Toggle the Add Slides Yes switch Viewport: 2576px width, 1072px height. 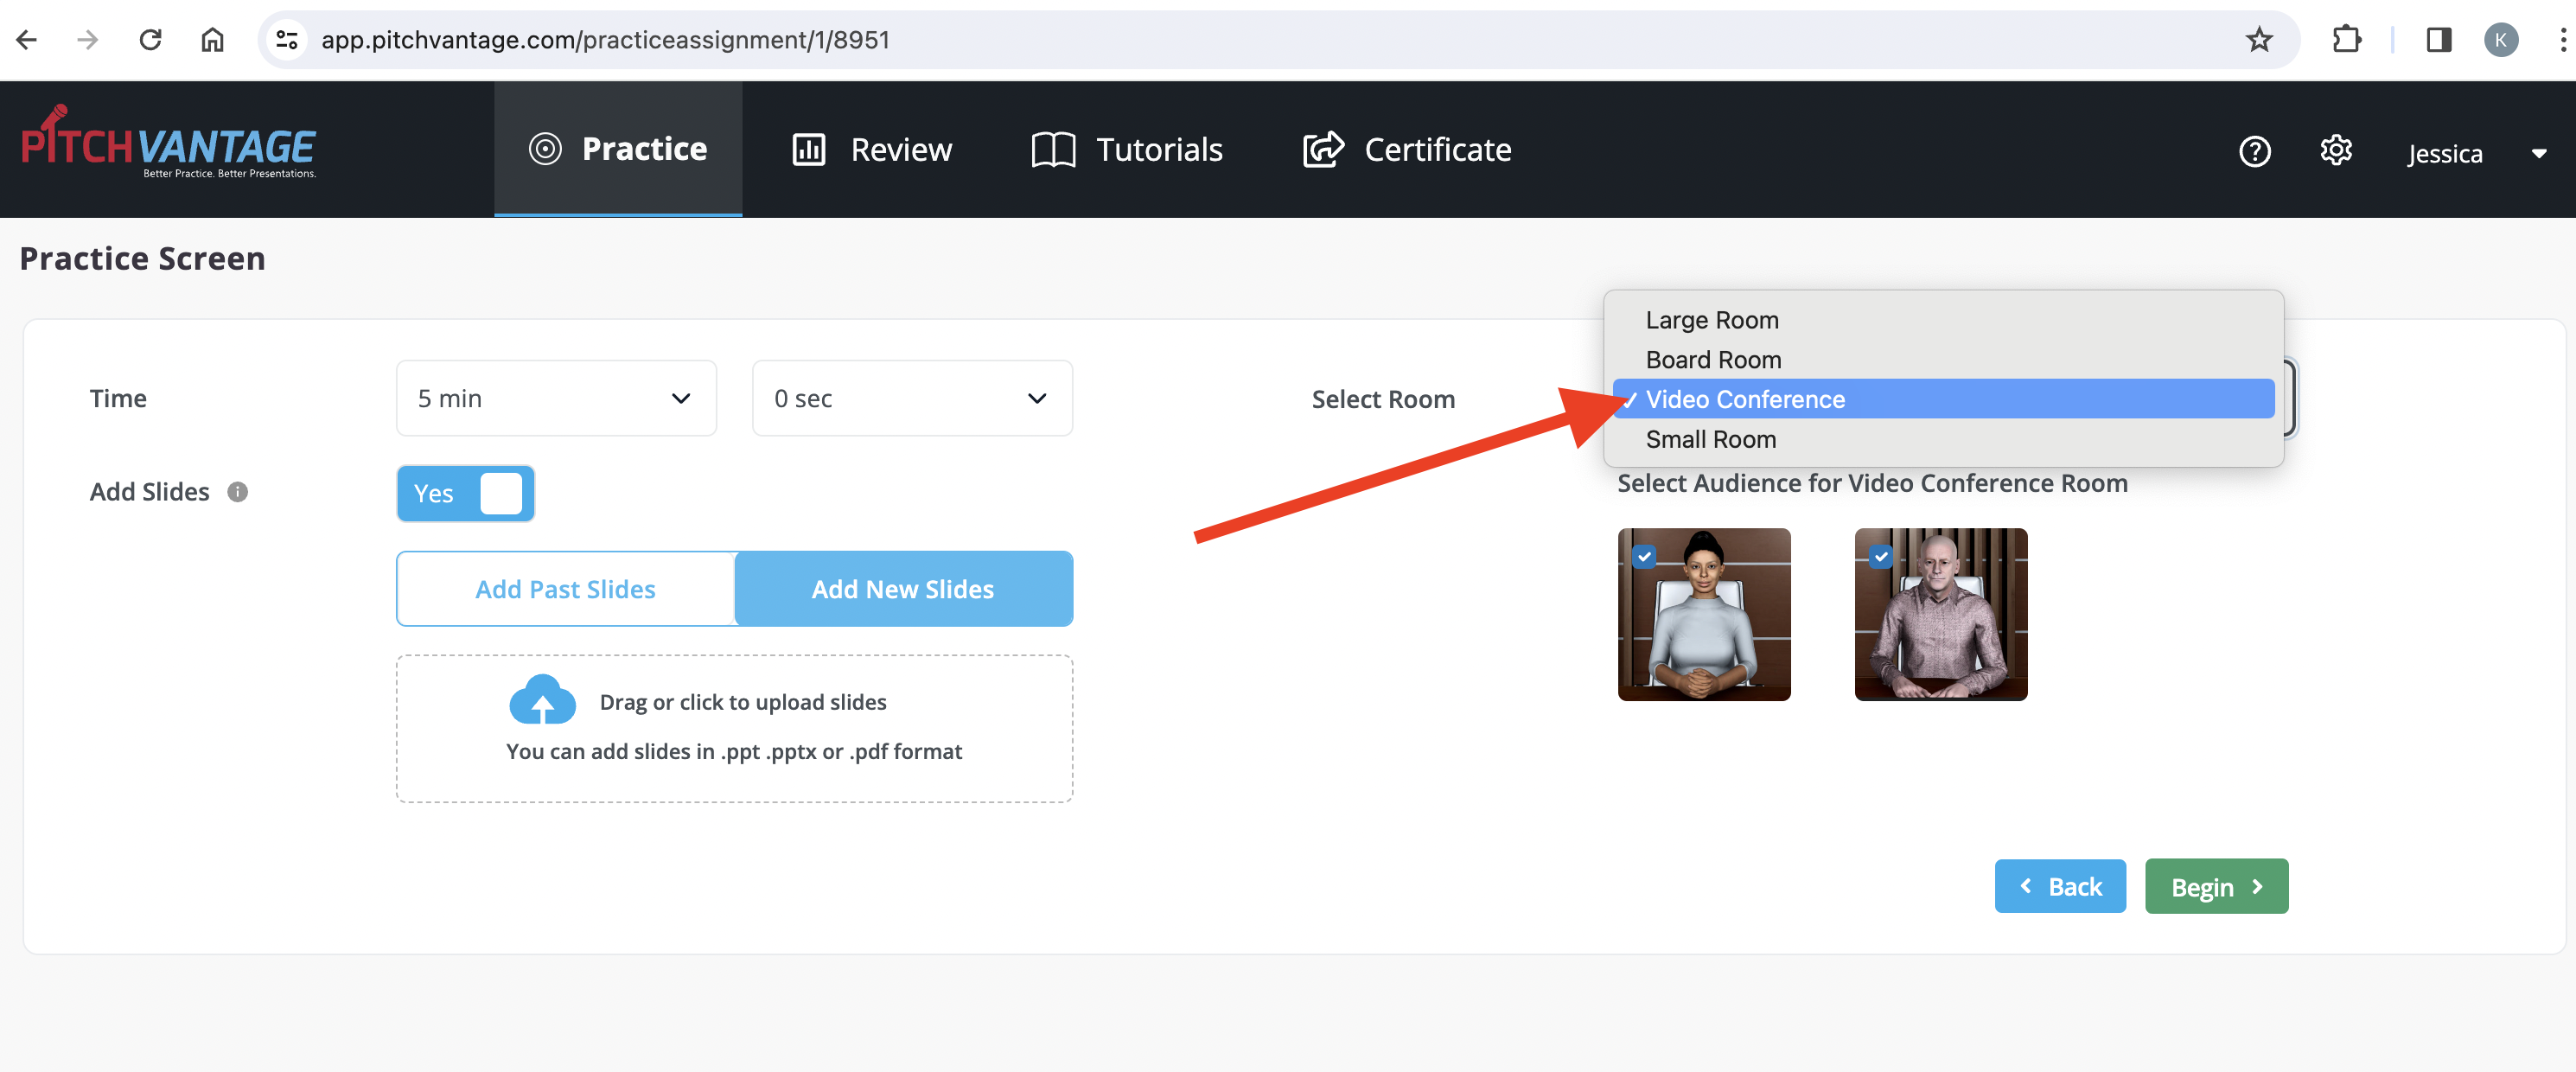(x=466, y=493)
